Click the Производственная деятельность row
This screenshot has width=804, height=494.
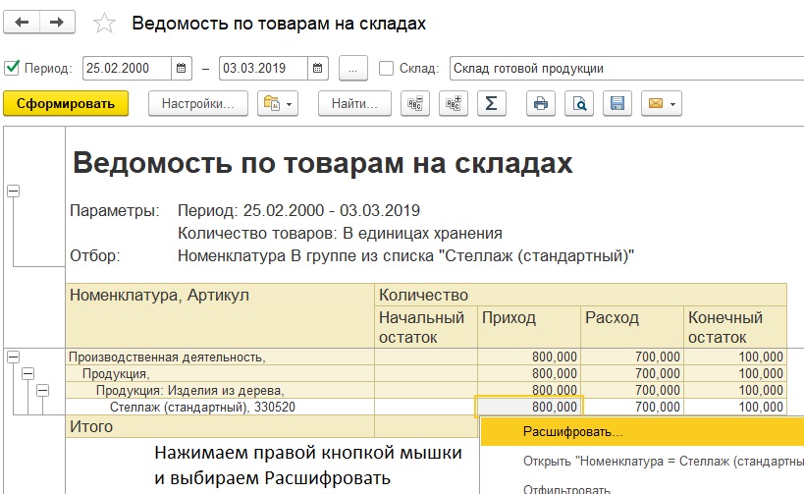[220, 357]
